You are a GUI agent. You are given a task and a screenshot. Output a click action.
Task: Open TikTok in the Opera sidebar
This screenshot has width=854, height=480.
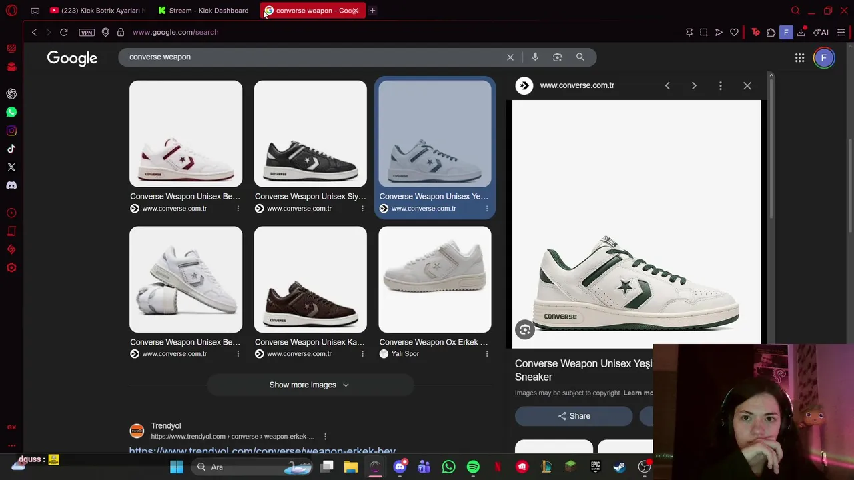point(11,149)
